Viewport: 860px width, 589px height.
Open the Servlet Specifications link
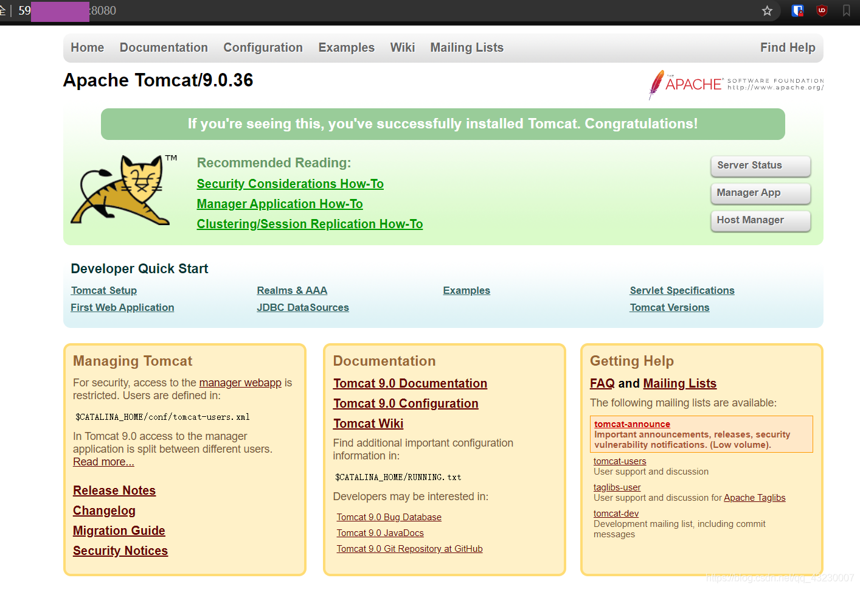tap(682, 291)
